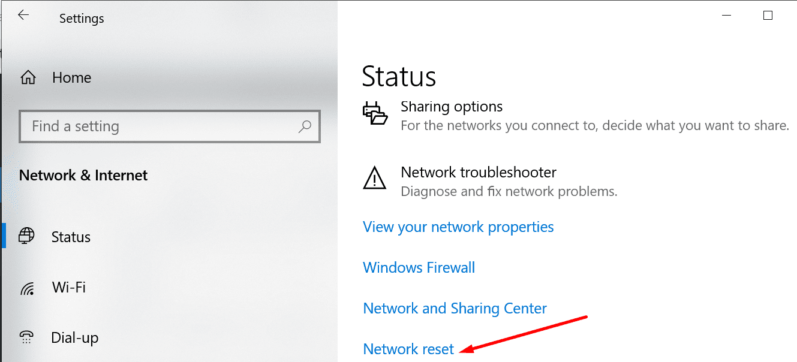Click the Home icon in the sidebar
The image size is (797, 362).
point(28,77)
